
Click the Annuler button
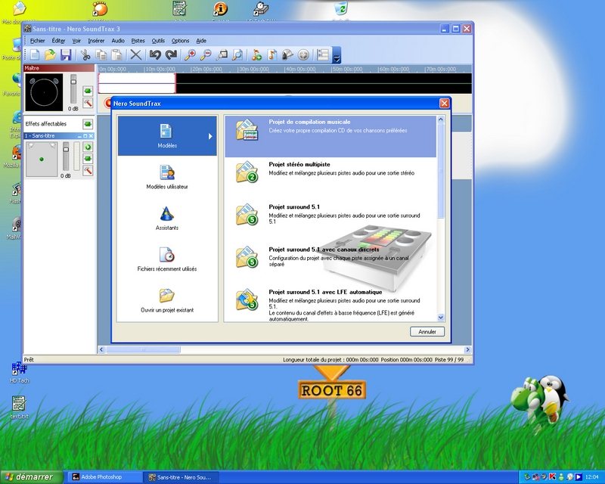pyautogui.click(x=427, y=332)
